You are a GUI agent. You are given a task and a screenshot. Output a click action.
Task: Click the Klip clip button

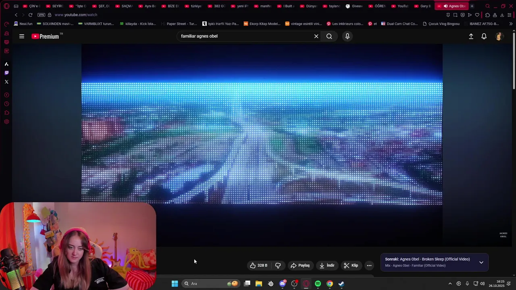click(351, 265)
